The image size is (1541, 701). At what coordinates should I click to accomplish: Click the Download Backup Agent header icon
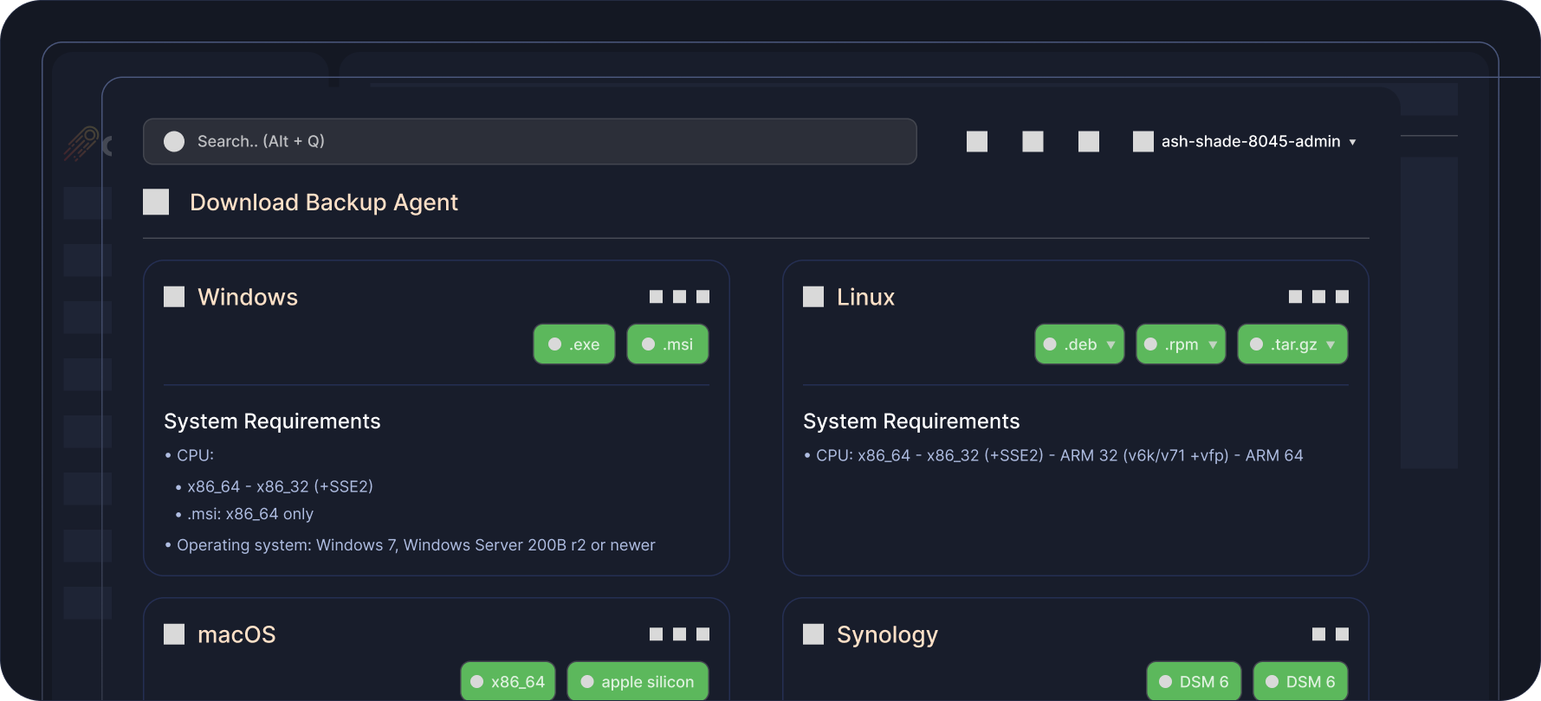tap(156, 203)
